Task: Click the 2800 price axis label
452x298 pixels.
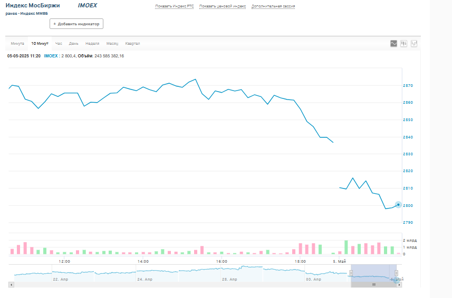Action: [408, 206]
